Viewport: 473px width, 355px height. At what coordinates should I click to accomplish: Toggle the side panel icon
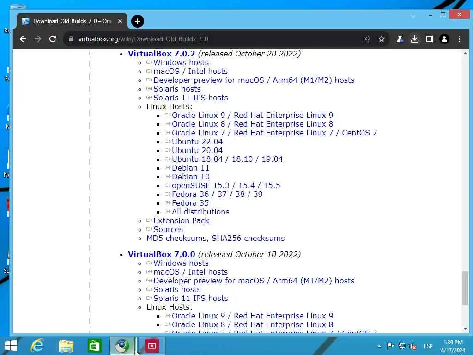[x=430, y=39]
